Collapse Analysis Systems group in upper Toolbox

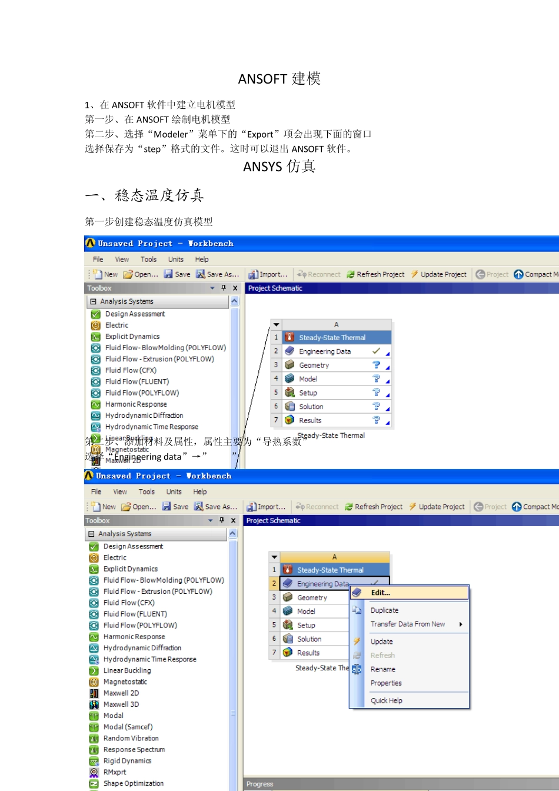pos(93,301)
